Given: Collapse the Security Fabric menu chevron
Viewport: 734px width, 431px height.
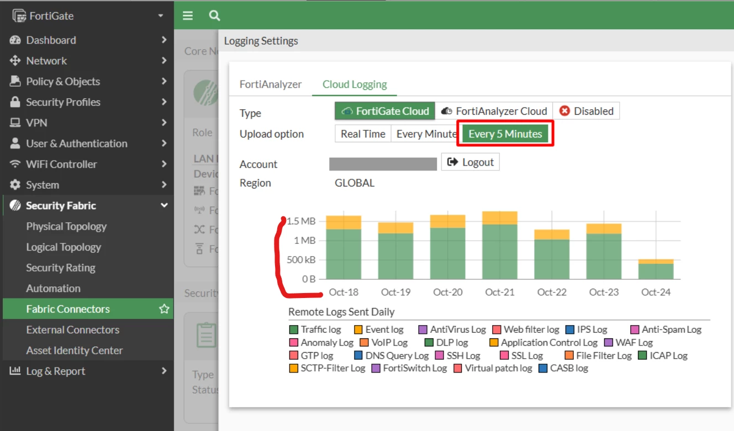Looking at the screenshot, I should click(x=164, y=205).
